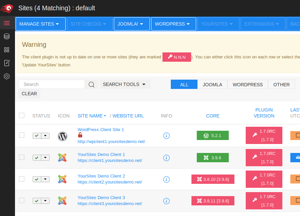
Task: Open the Joomla! dropdown menu
Action: pyautogui.click(x=132, y=24)
